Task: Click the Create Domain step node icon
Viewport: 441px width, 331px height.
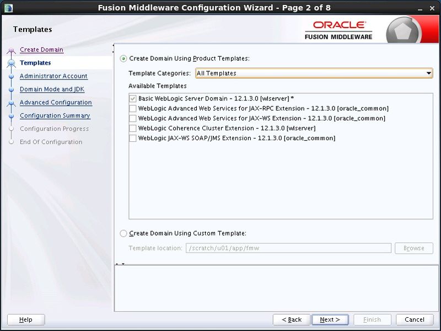Action: tap(11, 50)
